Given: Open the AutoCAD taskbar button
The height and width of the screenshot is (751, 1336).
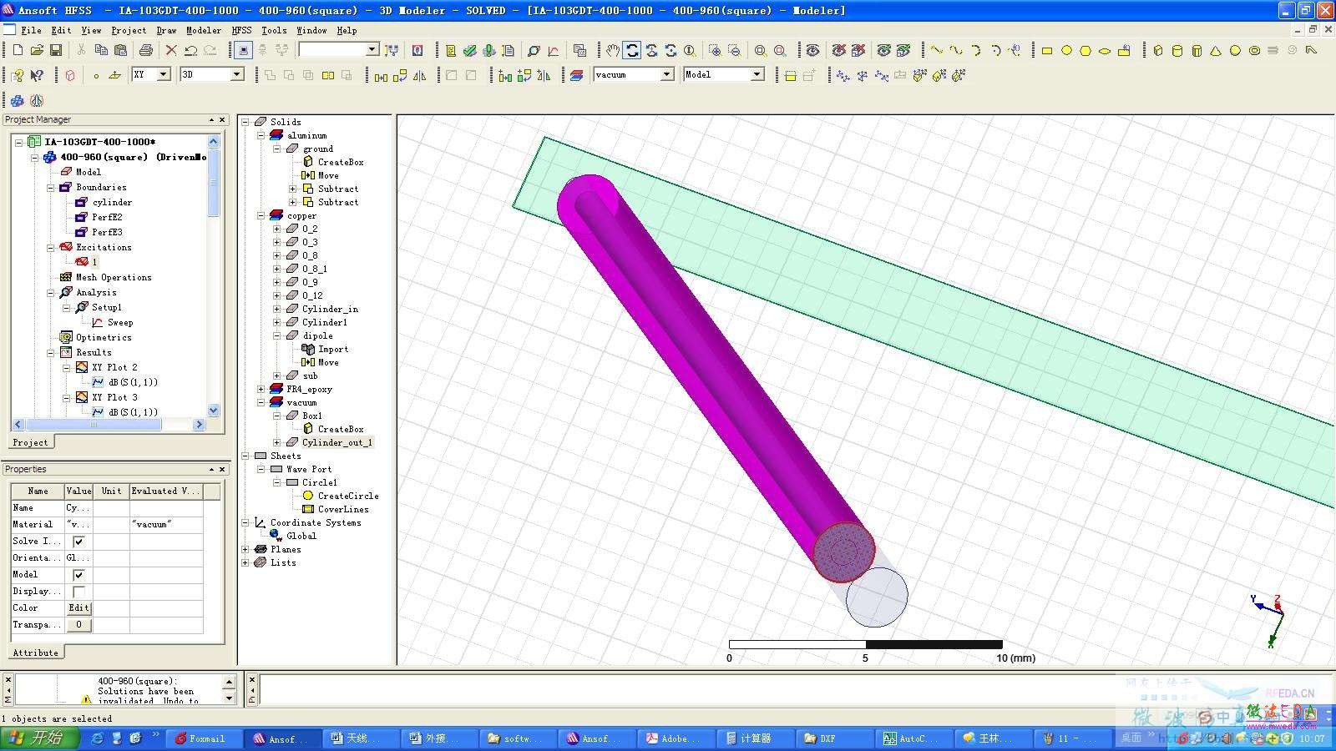Looking at the screenshot, I should (x=913, y=738).
